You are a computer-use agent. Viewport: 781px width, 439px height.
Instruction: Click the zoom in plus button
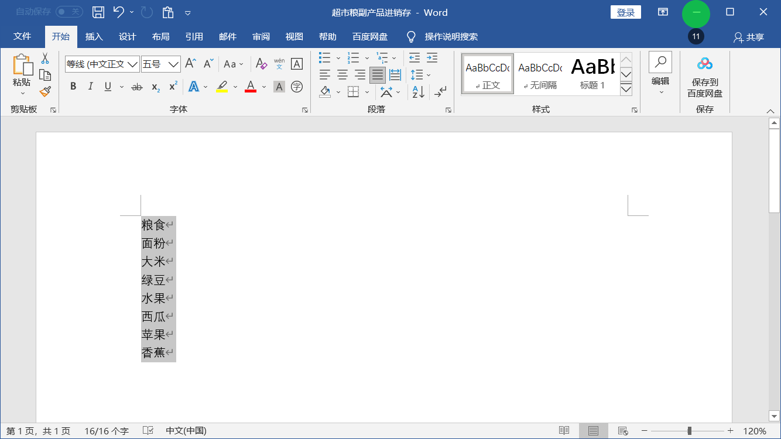click(x=729, y=431)
